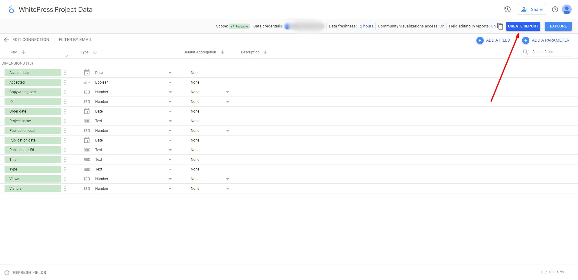Toggle Community visualizations access On link
This screenshot has height=280, width=578.
[x=442, y=26]
